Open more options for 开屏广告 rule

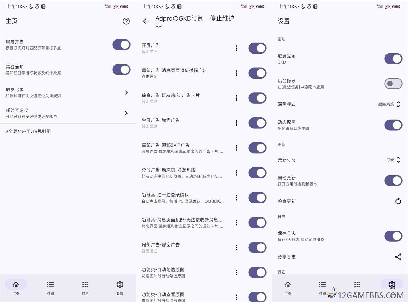(237, 48)
